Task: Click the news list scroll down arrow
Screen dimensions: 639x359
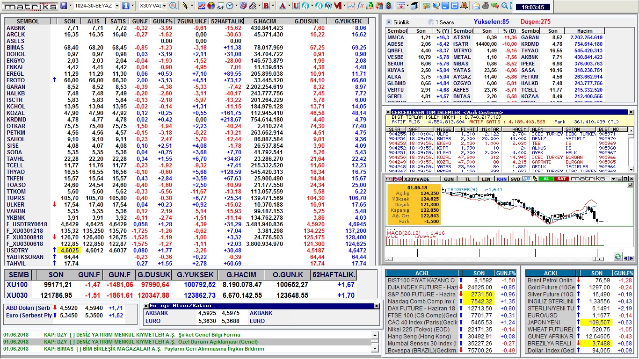Action: [374, 349]
